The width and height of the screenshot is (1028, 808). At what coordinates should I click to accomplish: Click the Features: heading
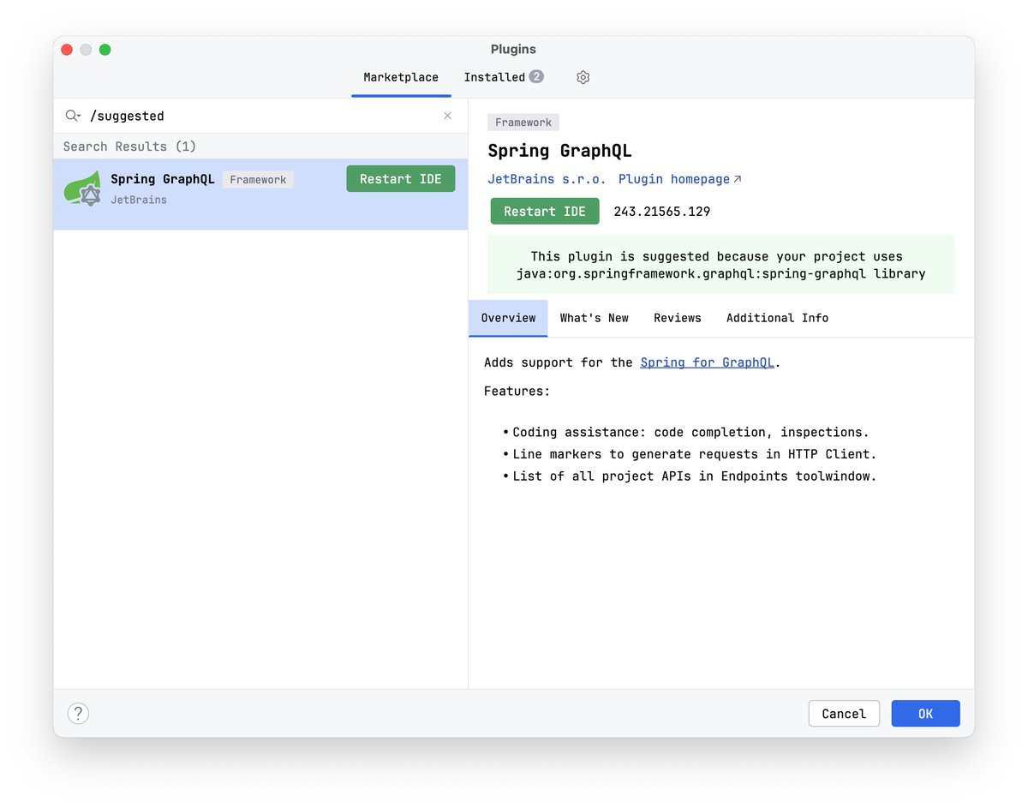[x=517, y=392]
